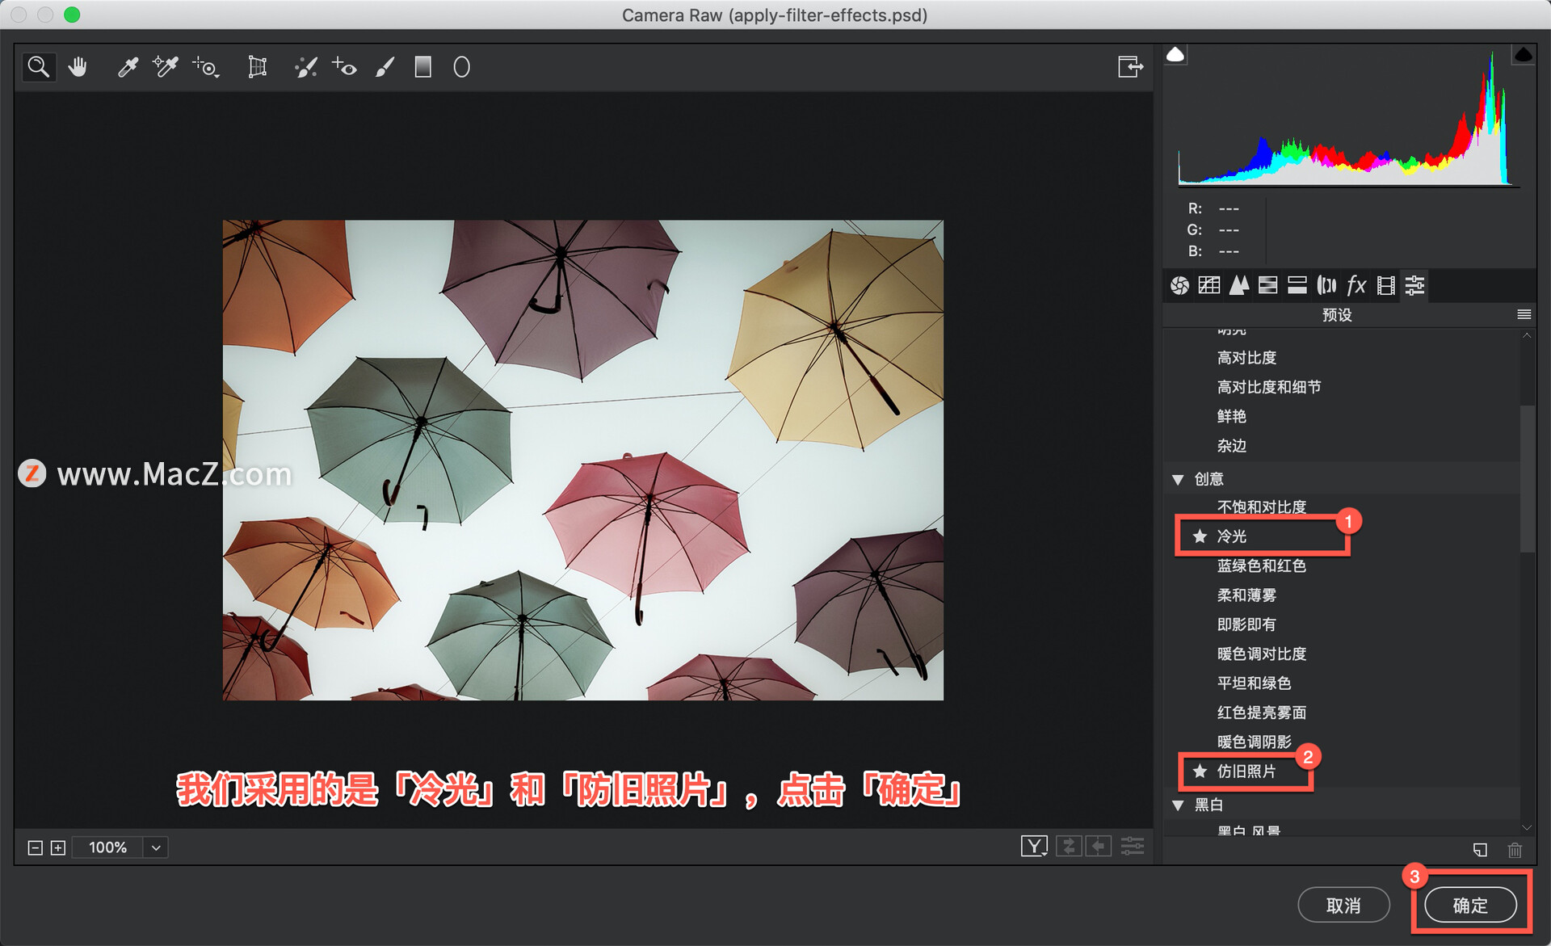Open the Calibration panel tab
This screenshot has height=946, width=1551.
click(1386, 285)
